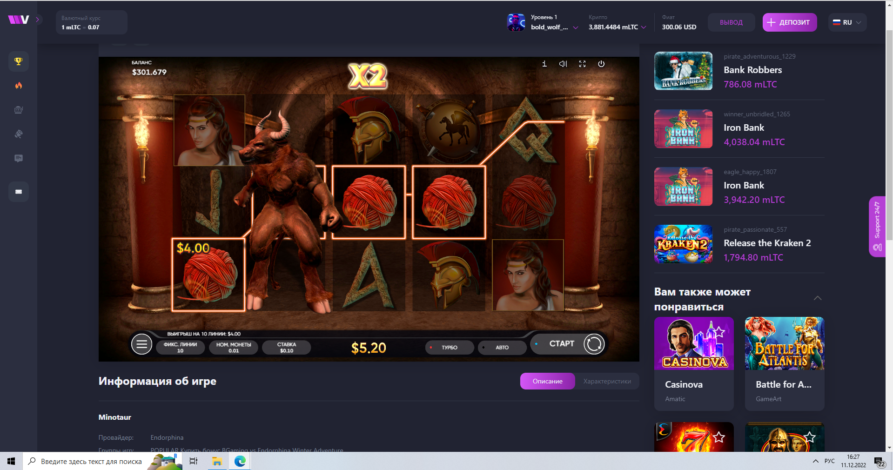Favorite the Casinova game with its star
This screenshot has width=893, height=470.
719,332
